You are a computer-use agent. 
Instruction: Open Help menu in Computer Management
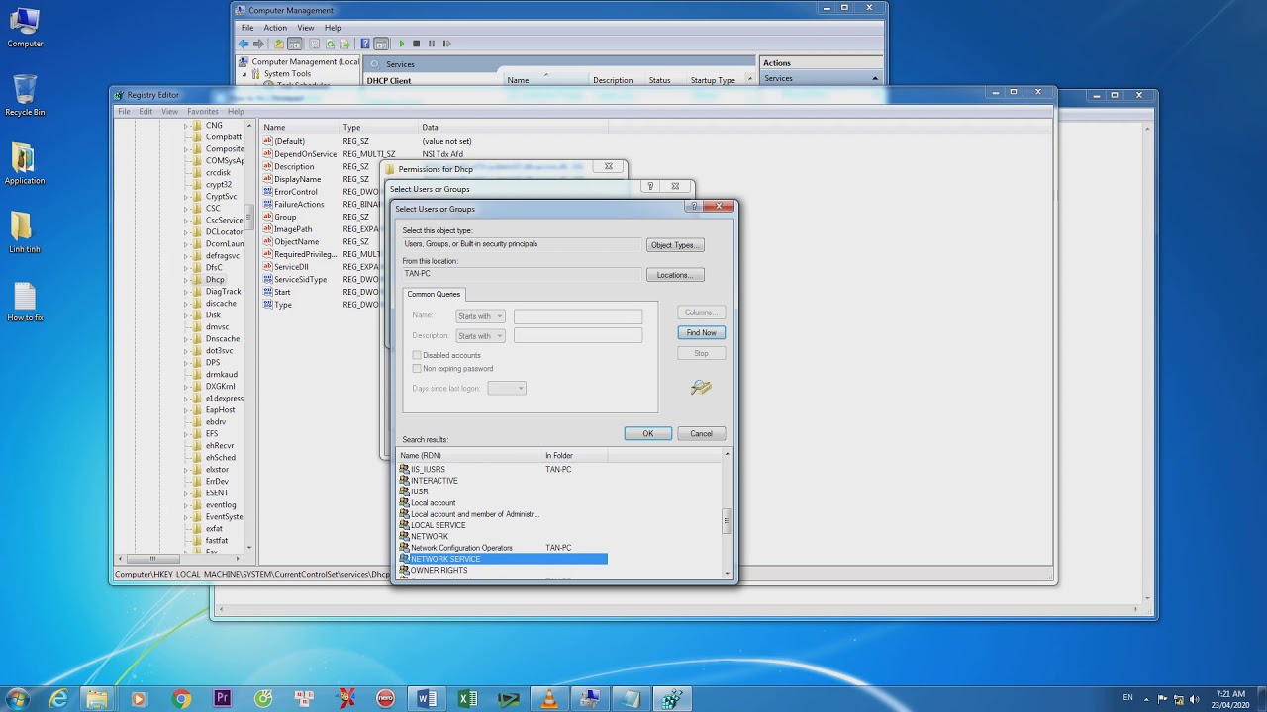333,28
